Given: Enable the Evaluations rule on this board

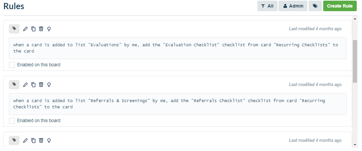Looking at the screenshot, I should (x=12, y=65).
